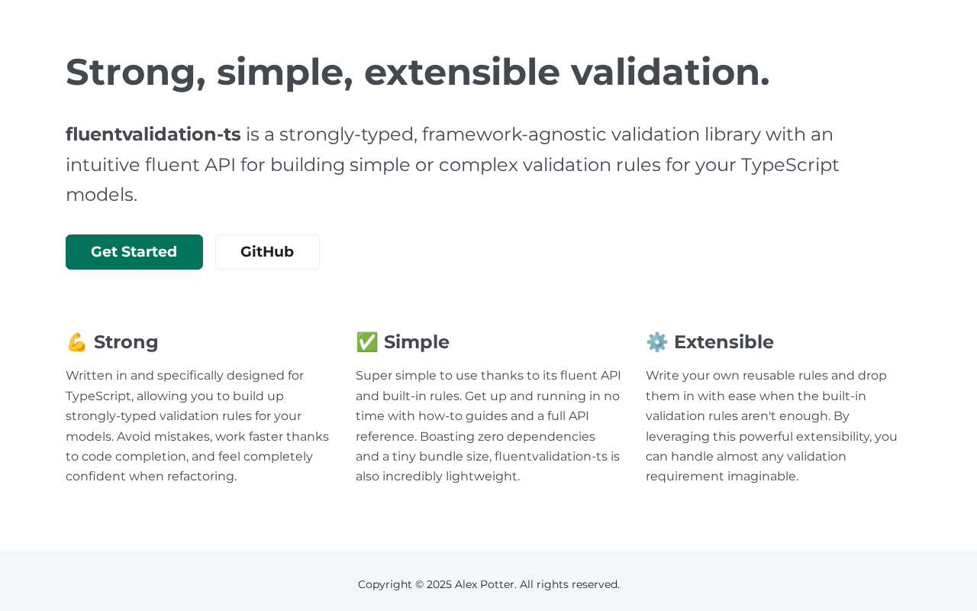The image size is (977, 611).
Task: Click the copyright notice in the footer
Action: pos(488,584)
